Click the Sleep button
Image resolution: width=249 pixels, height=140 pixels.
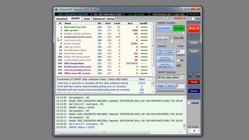point(194,43)
